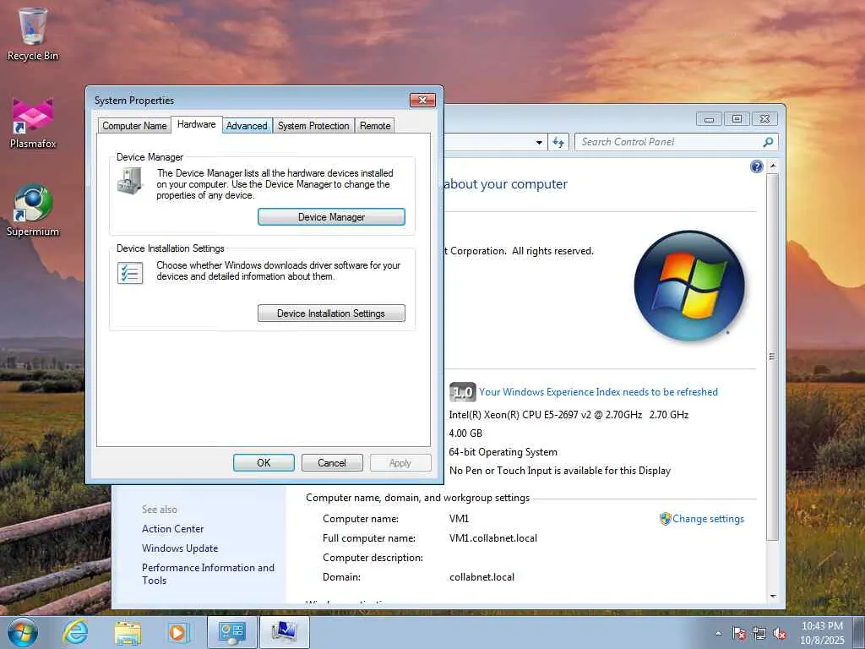The image size is (865, 649).
Task: Click the muted volume tray icon
Action: pyautogui.click(x=780, y=634)
